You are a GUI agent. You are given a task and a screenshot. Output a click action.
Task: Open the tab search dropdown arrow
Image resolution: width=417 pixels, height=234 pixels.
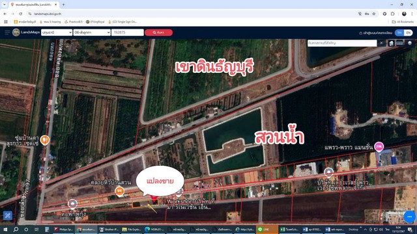(x=5, y=5)
